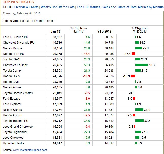Click the 2.8 percent change for Honda Civic
The height and width of the screenshot is (154, 164).
88,82
